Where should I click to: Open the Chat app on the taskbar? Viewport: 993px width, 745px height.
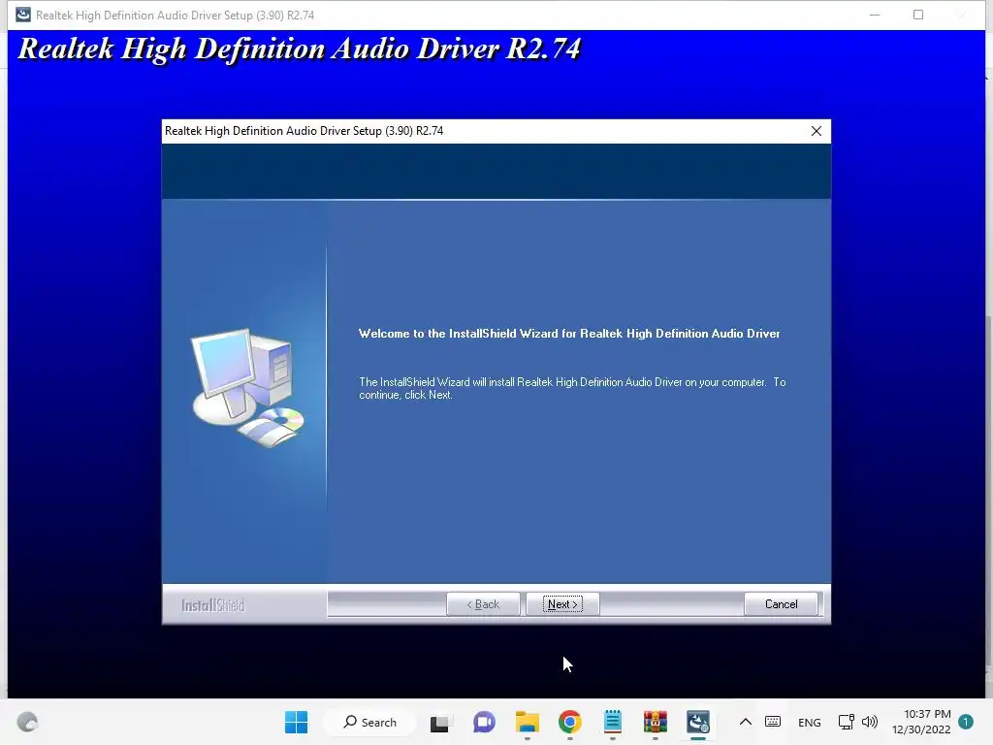[484, 722]
